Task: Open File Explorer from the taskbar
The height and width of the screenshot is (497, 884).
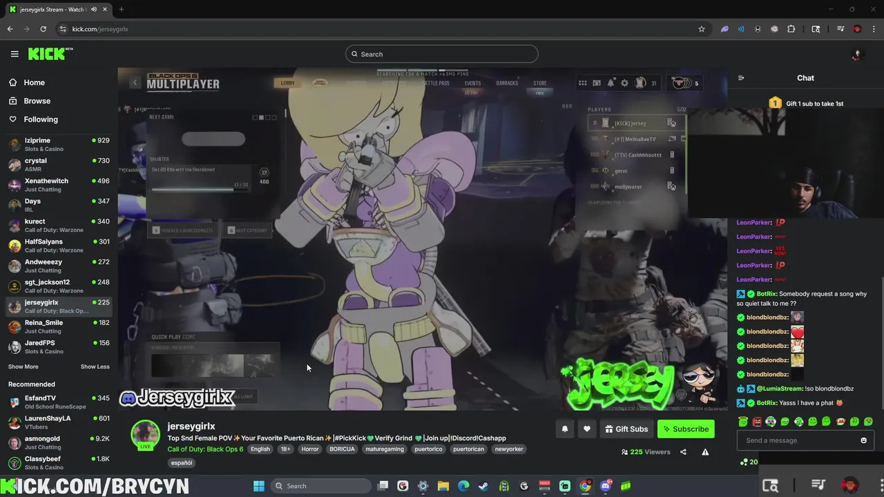Action: [x=443, y=486]
